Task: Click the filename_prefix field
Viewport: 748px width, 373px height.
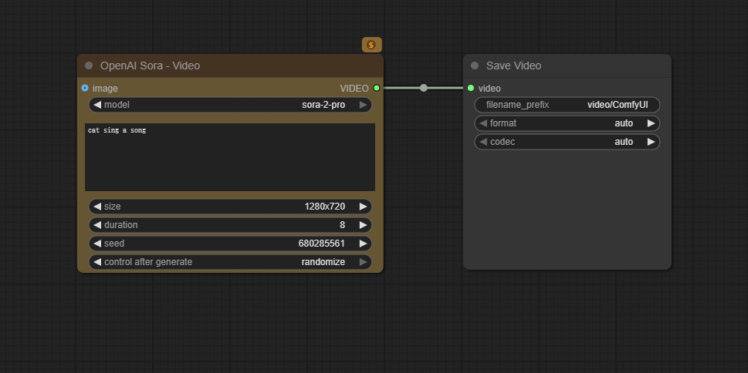Action: [567, 105]
